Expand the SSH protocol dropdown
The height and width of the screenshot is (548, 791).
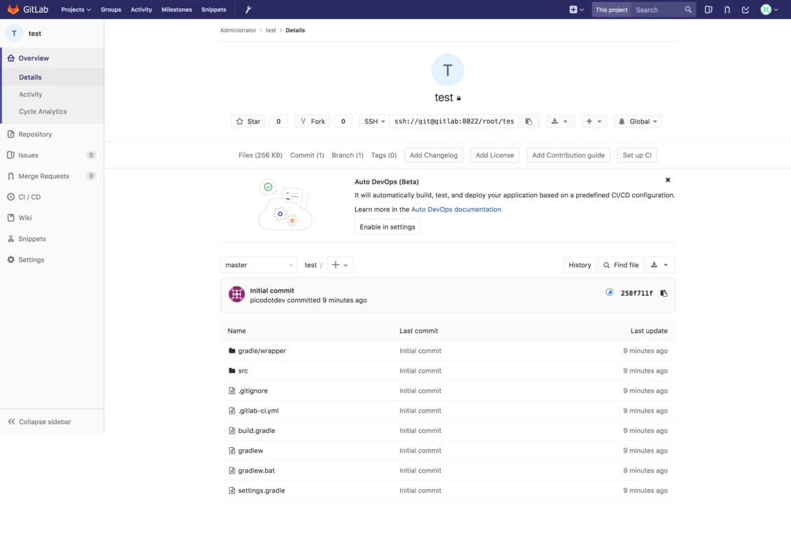(x=374, y=121)
